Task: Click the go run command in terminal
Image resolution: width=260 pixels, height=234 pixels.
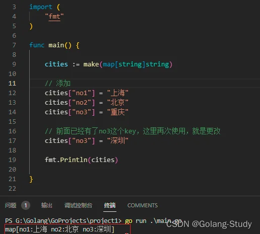Action: coord(153,221)
